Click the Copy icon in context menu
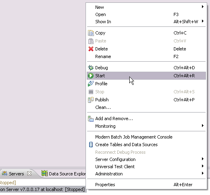This screenshot has height=195, width=210. (x=91, y=33)
